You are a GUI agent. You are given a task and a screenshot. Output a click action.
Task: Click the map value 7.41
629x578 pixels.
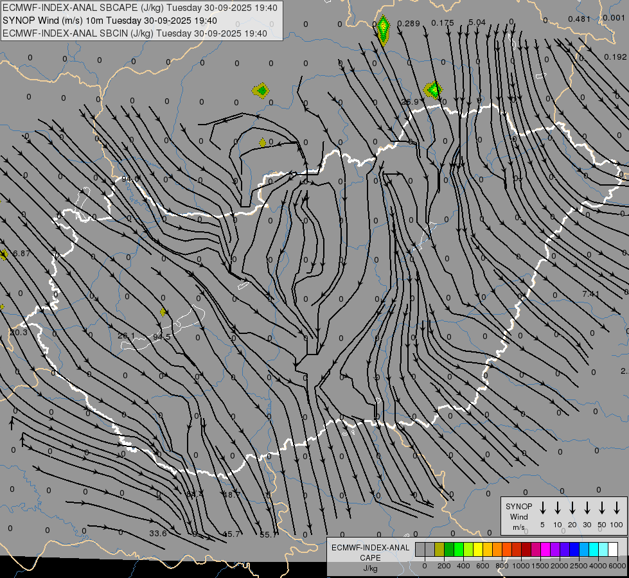[x=590, y=294]
